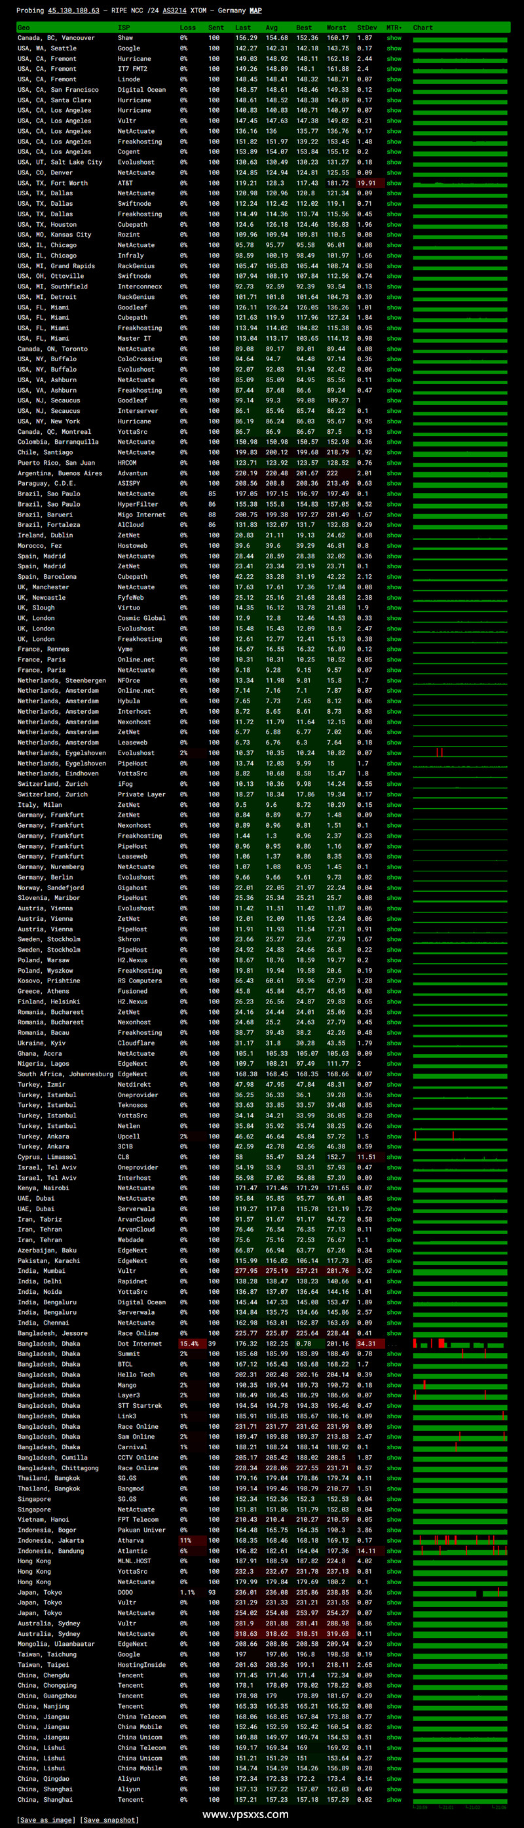Show MTR for Vietnam, Hanoi

click(x=394, y=1520)
